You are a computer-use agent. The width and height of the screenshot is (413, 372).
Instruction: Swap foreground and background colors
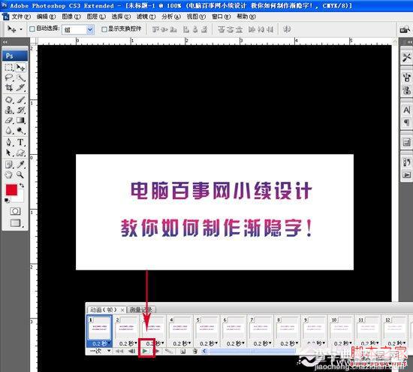(22, 186)
